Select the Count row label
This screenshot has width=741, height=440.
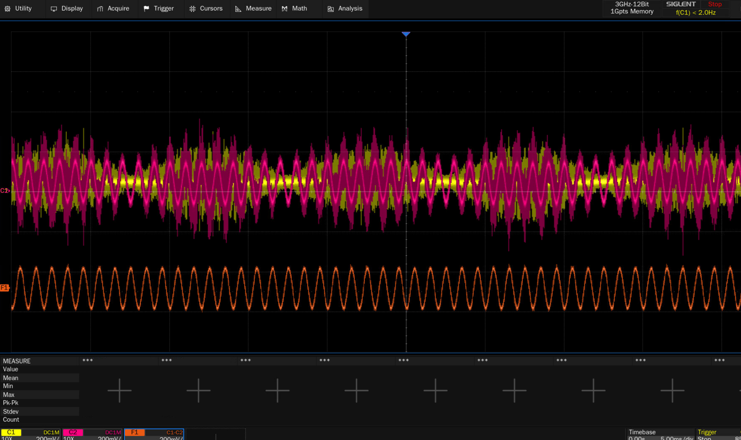tap(11, 419)
